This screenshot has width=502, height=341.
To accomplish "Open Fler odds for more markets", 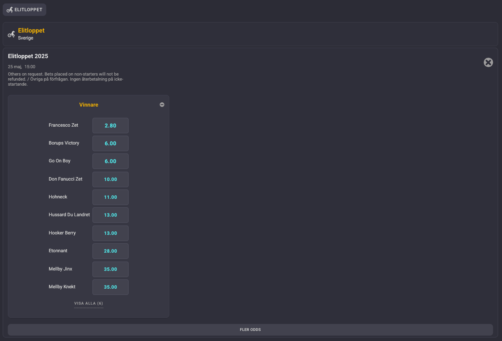I will point(250,330).
